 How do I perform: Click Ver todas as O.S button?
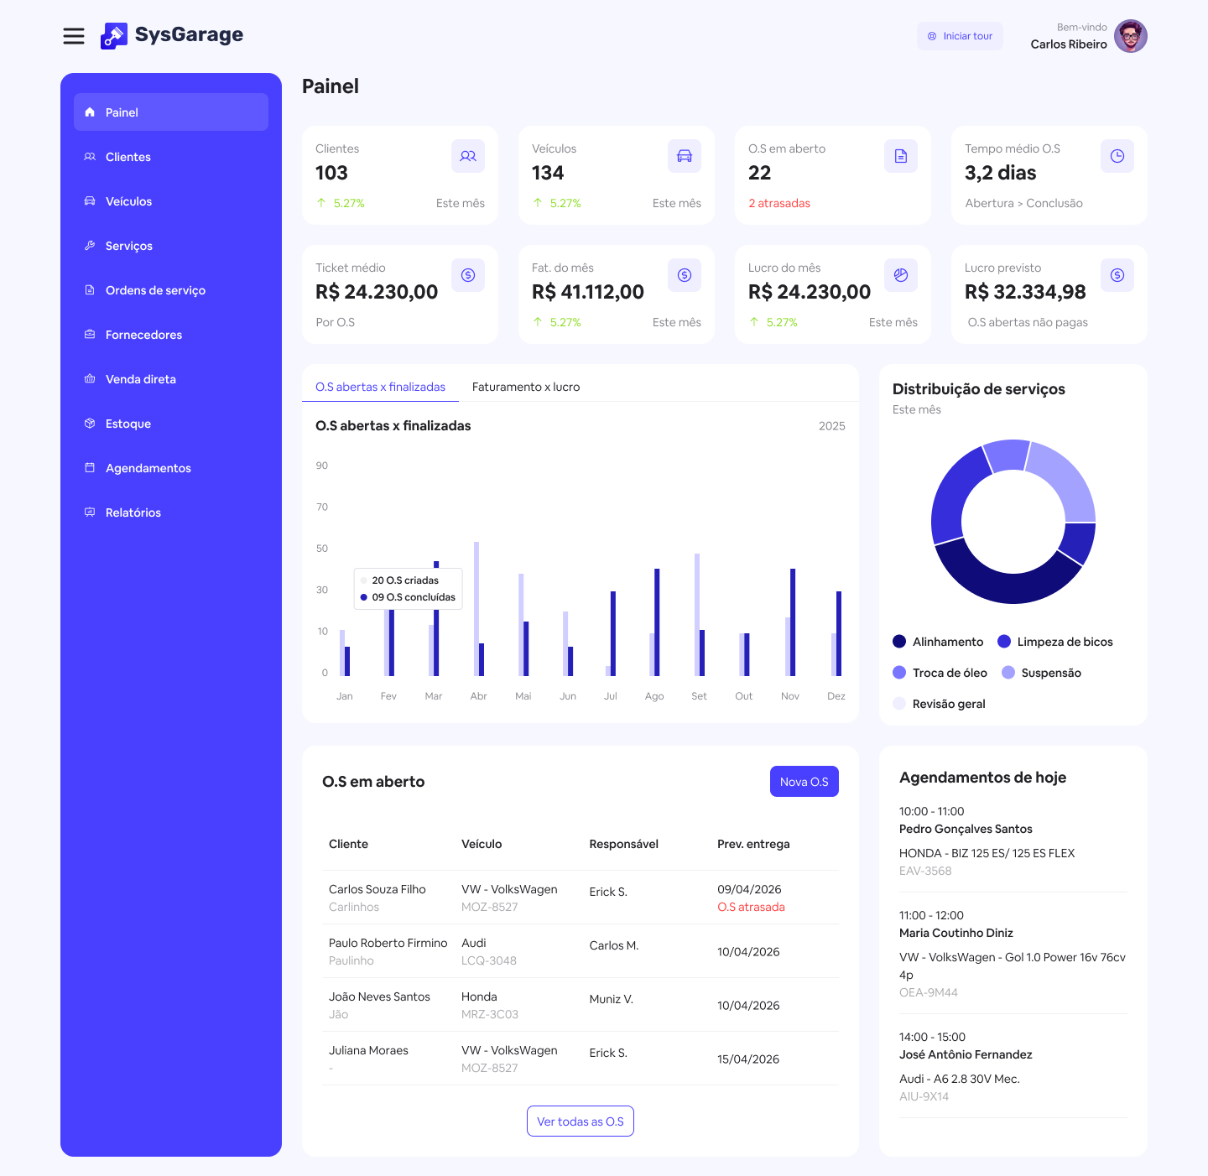click(x=580, y=1121)
